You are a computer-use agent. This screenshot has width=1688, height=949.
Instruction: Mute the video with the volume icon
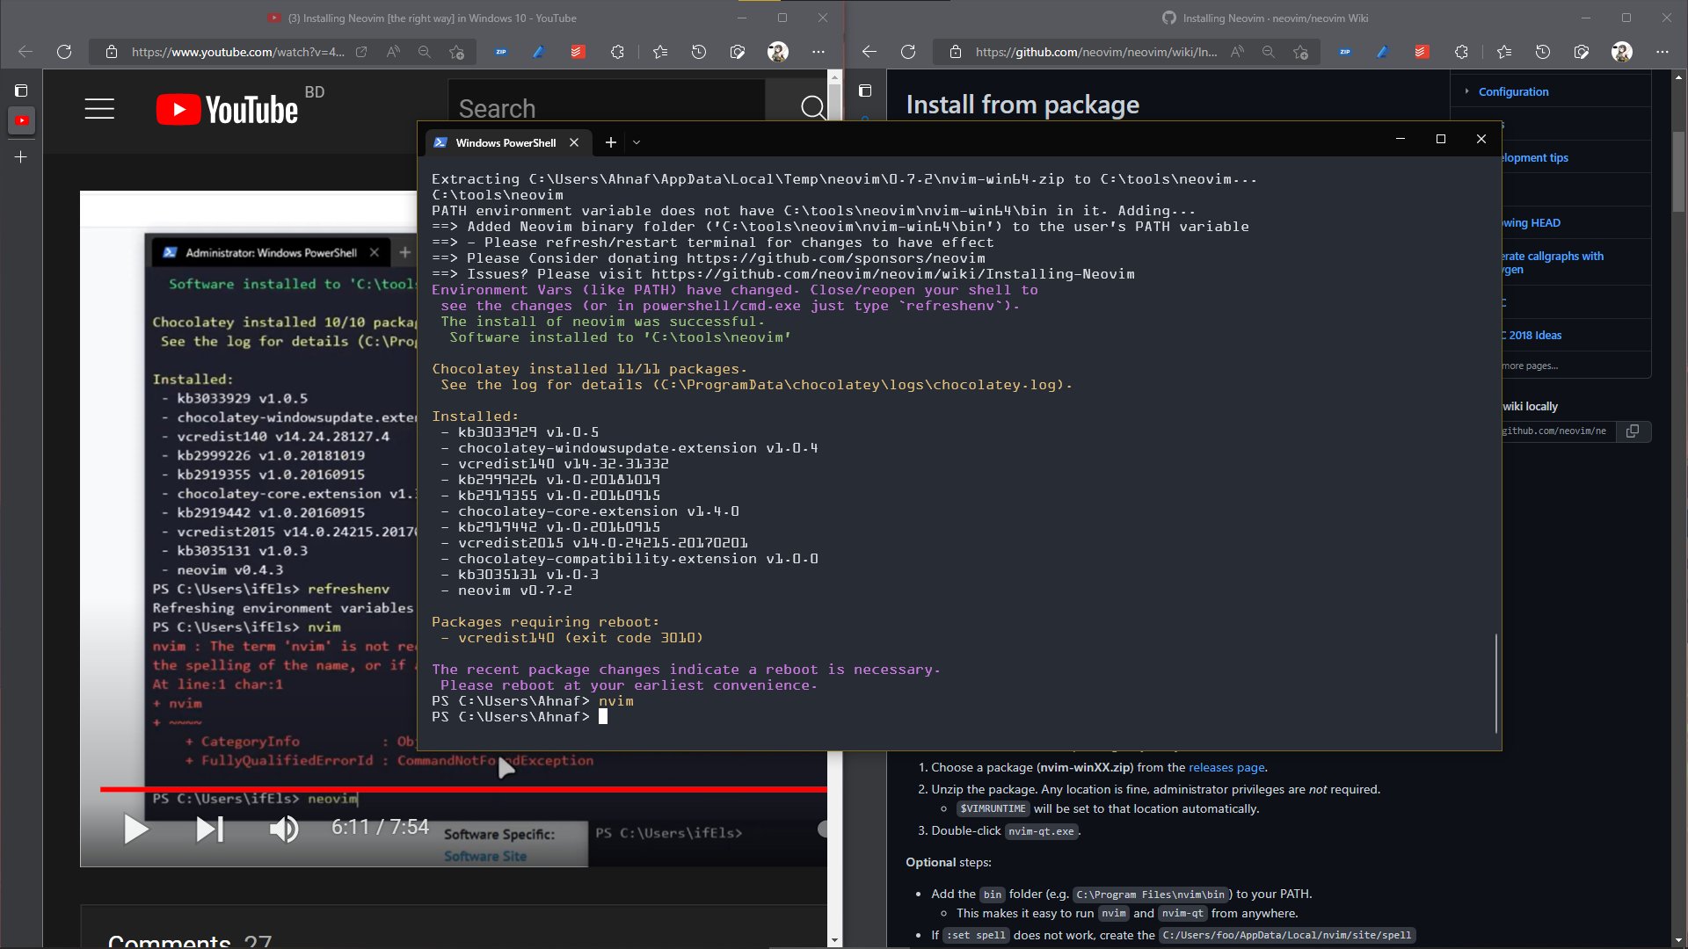pos(284,829)
